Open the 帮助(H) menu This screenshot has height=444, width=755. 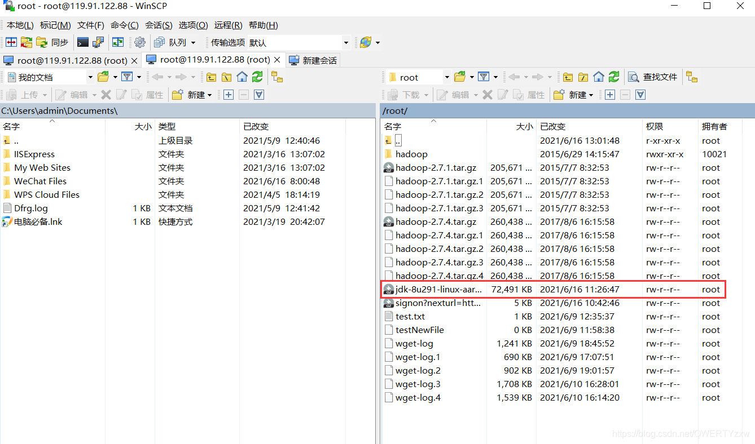[264, 25]
